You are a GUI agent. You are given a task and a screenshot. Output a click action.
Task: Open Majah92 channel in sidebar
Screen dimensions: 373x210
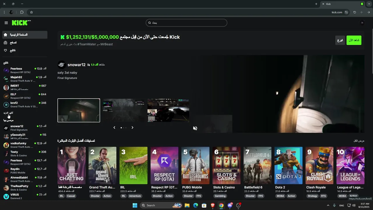coord(25,79)
